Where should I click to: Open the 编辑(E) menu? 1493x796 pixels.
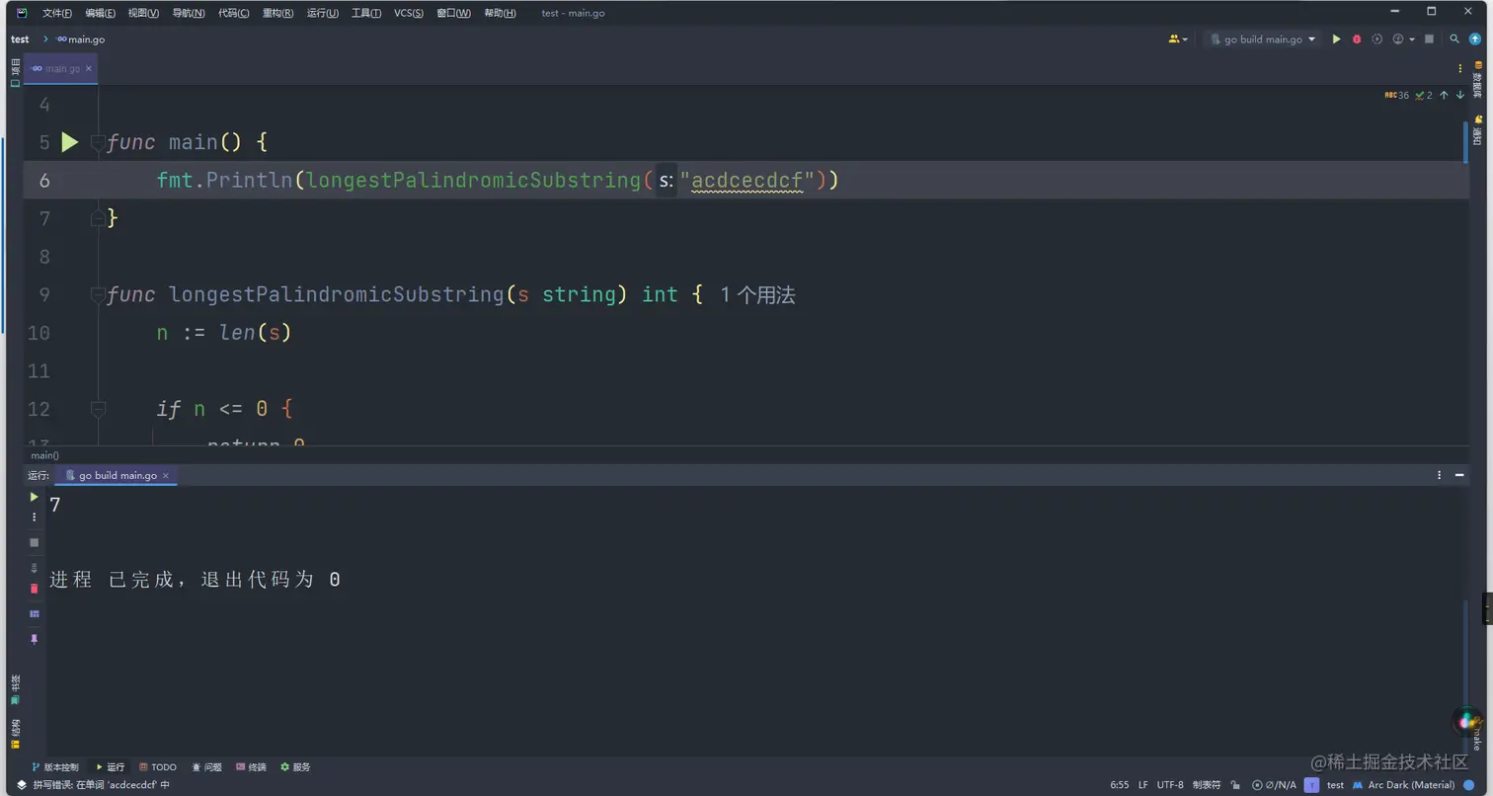coord(100,13)
